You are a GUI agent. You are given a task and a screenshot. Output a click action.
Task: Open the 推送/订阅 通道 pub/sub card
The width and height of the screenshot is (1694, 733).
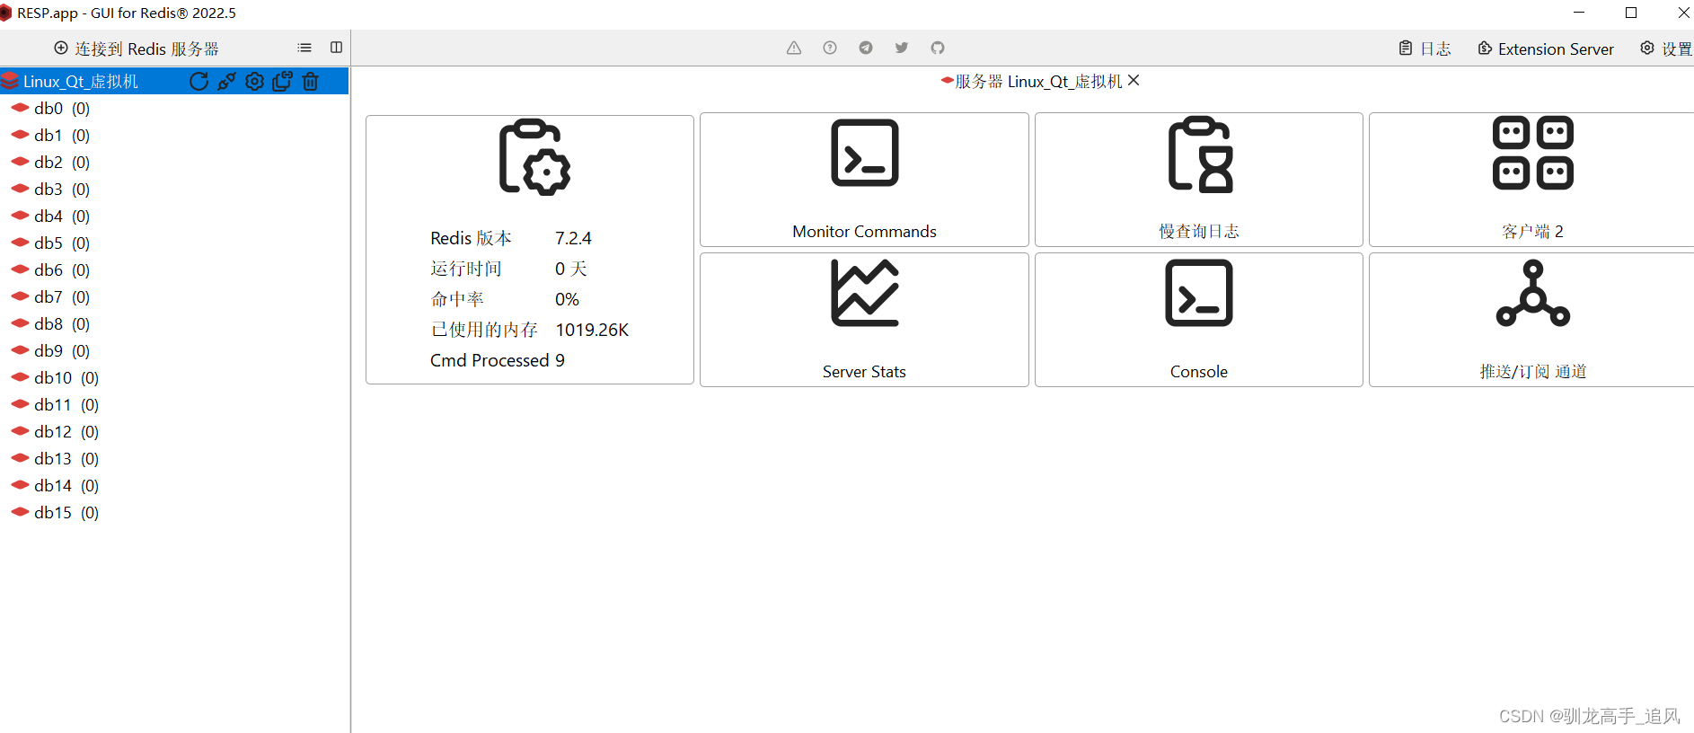pyautogui.click(x=1531, y=320)
